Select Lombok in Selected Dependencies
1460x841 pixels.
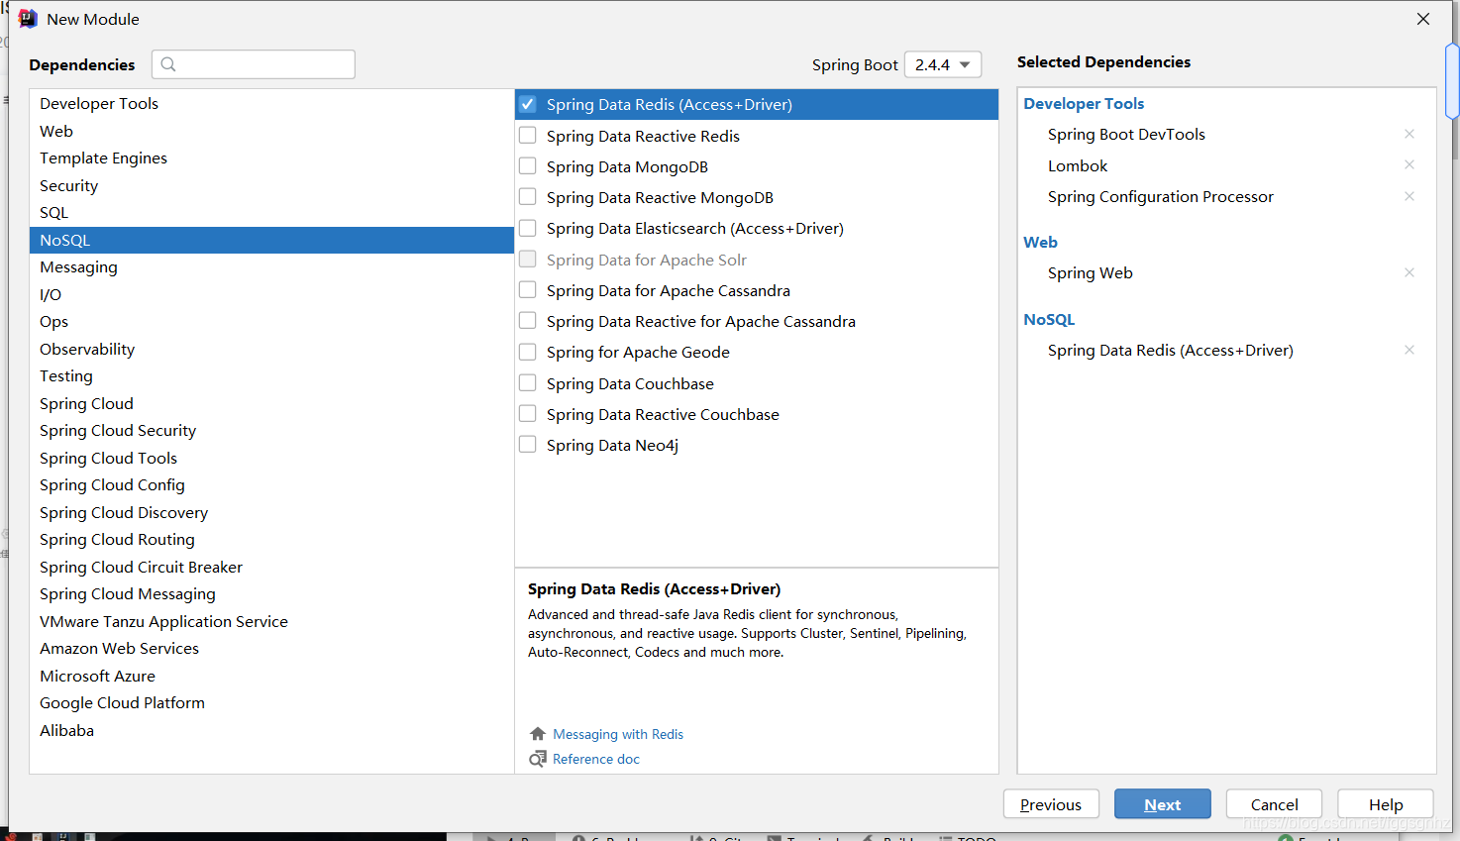(1078, 165)
